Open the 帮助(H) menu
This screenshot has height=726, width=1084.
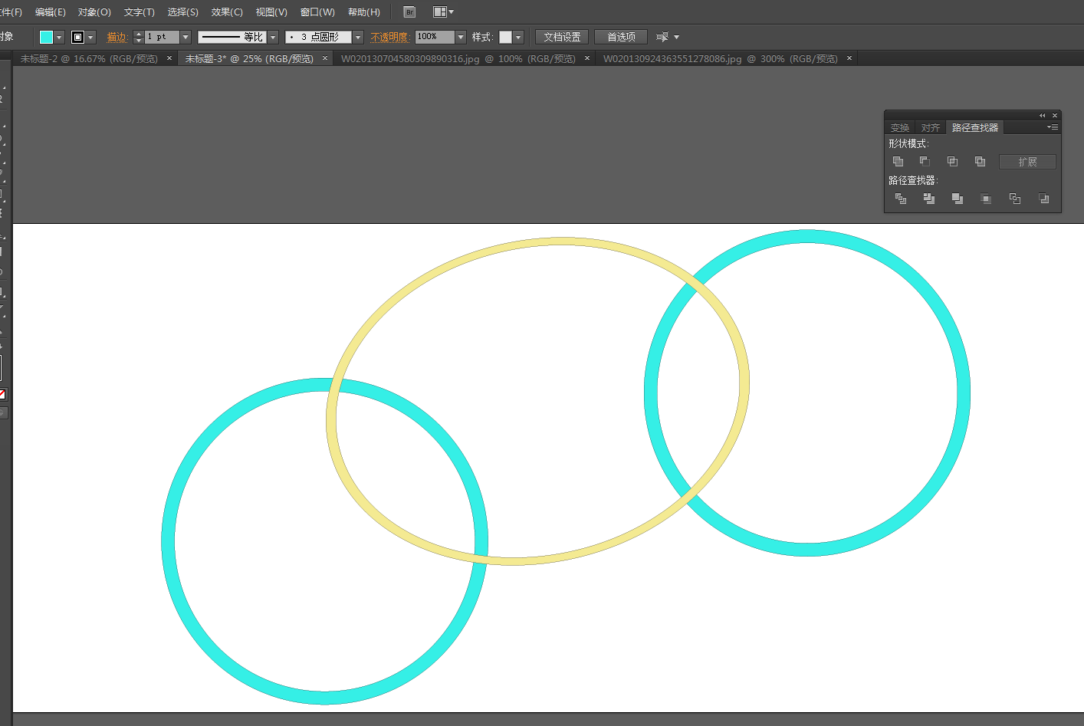pyautogui.click(x=364, y=12)
